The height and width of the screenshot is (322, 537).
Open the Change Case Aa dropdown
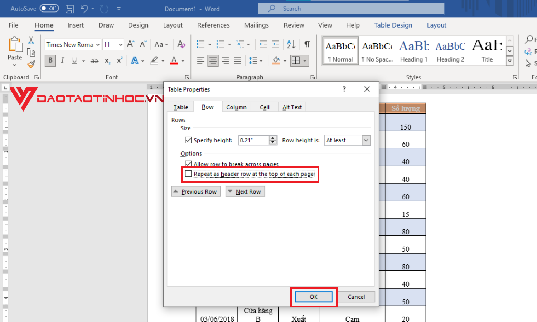click(161, 44)
